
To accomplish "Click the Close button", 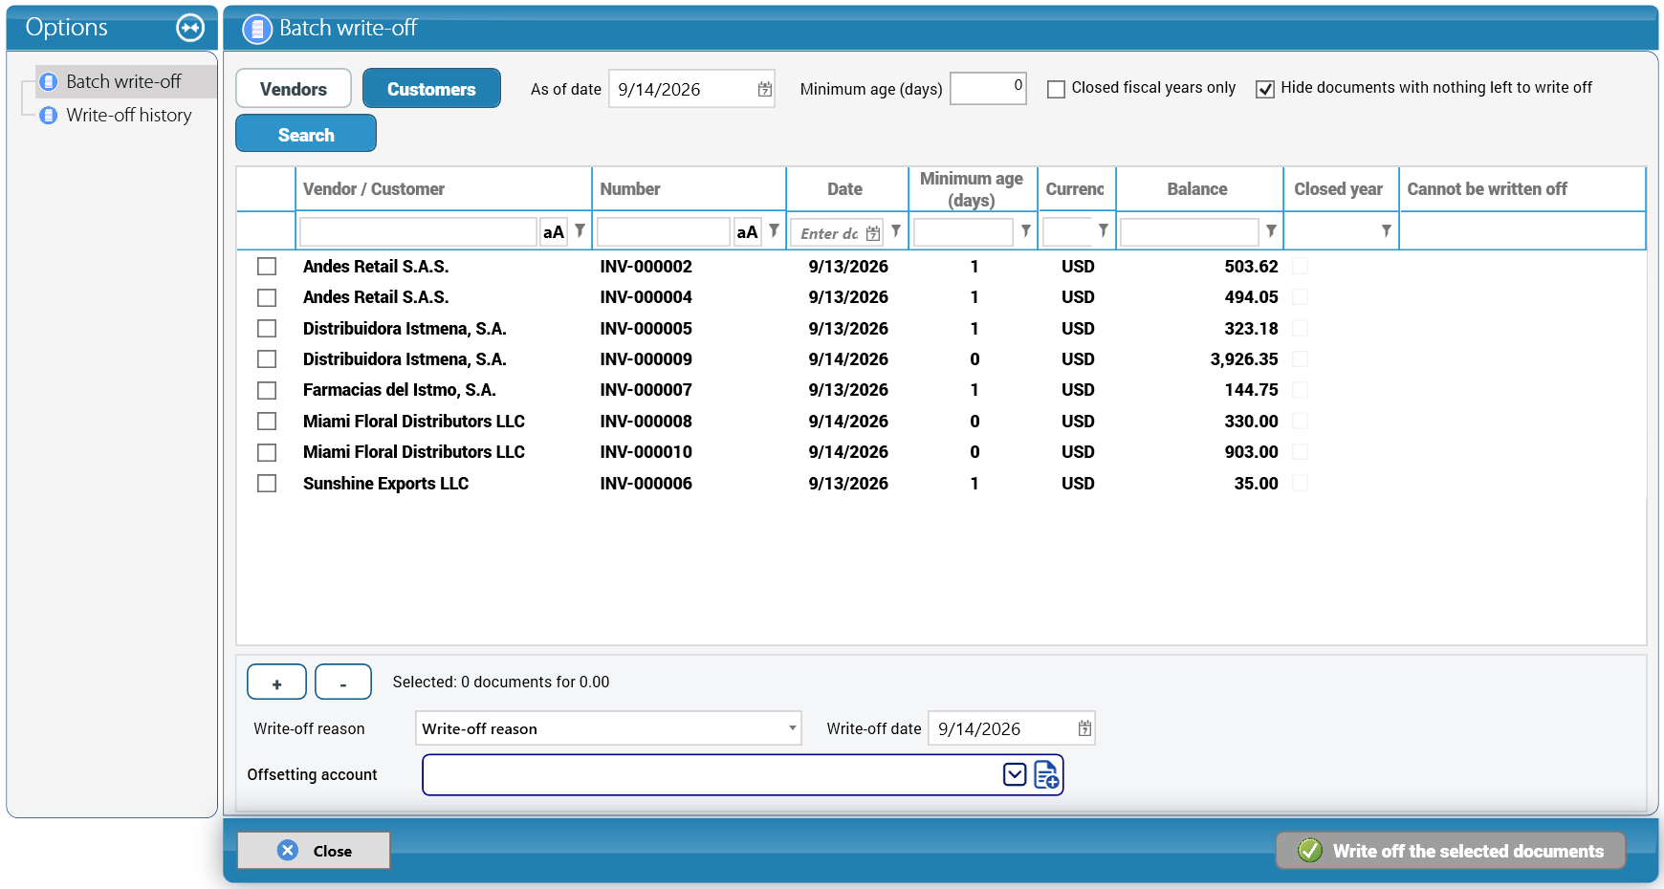I will tap(314, 851).
